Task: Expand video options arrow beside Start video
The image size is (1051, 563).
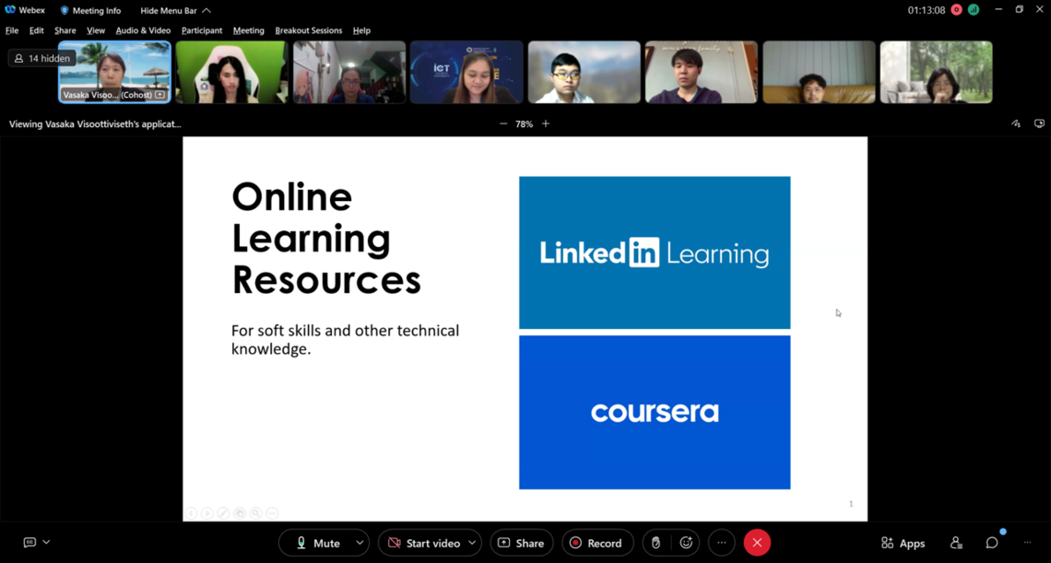Action: (x=472, y=543)
